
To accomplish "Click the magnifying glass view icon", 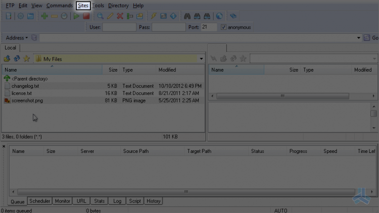I will point(100,16).
